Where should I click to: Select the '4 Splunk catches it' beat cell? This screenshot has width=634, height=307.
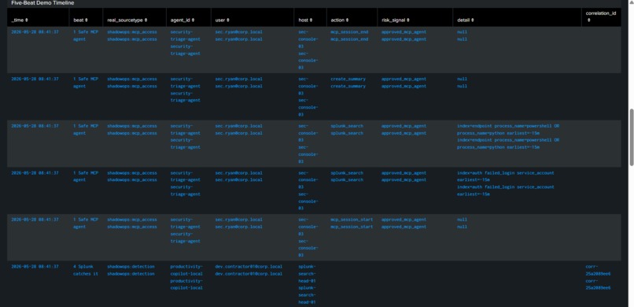(85, 270)
